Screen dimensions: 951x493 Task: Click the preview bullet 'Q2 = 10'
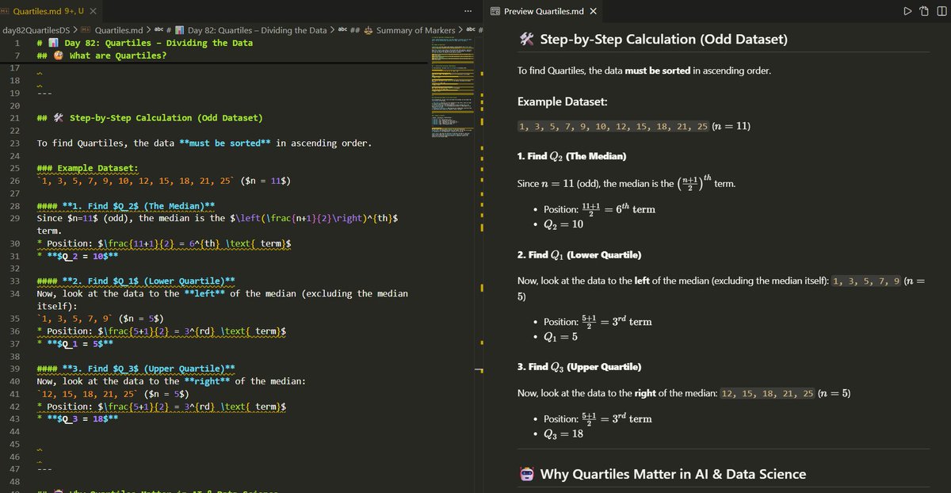point(563,224)
